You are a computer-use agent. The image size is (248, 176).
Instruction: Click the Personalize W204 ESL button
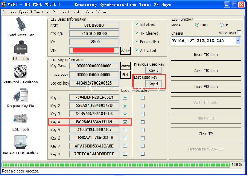pyautogui.click(x=206, y=149)
